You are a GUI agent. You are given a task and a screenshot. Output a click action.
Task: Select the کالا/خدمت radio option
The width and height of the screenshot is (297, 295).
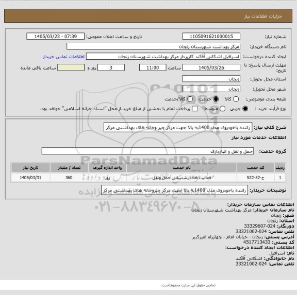click(x=190, y=99)
